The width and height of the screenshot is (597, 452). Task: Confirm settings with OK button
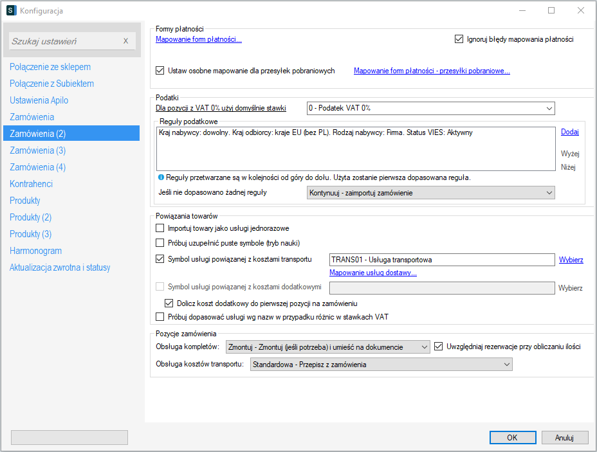tap(512, 437)
